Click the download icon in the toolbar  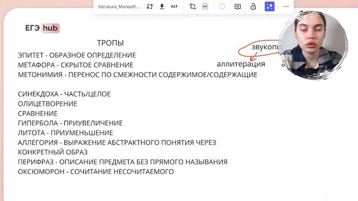coord(162,6)
